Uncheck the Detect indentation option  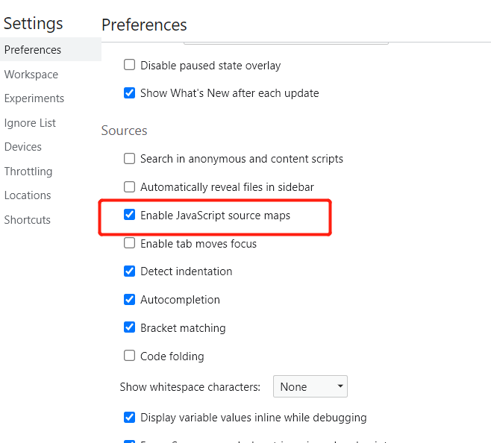click(x=130, y=271)
